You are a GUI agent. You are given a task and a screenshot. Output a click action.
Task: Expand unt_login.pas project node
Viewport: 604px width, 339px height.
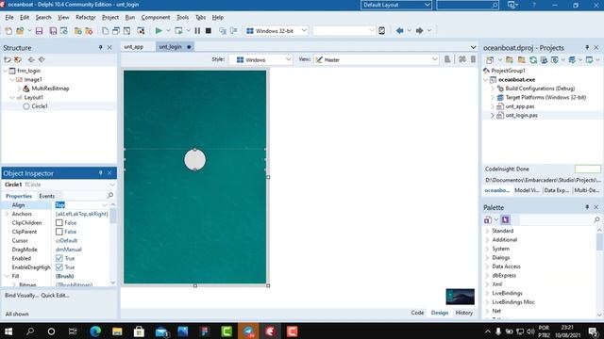click(493, 115)
